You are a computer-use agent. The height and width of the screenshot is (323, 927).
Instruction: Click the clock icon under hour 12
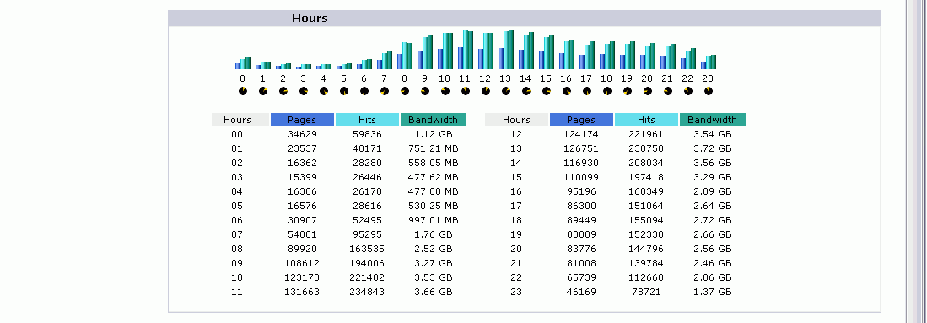point(485,91)
